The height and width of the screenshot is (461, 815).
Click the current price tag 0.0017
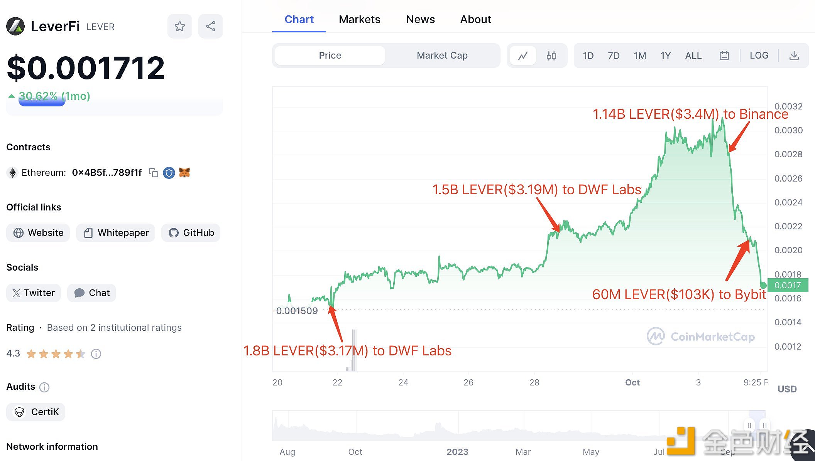[x=788, y=285]
